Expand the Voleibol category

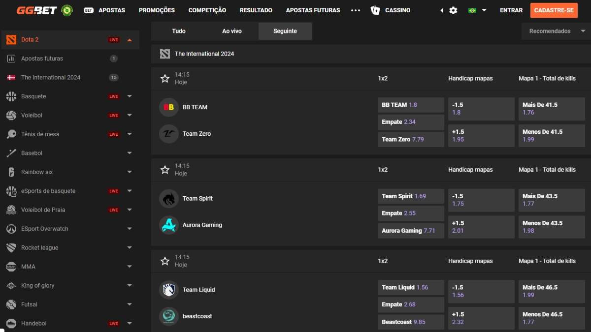click(130, 116)
